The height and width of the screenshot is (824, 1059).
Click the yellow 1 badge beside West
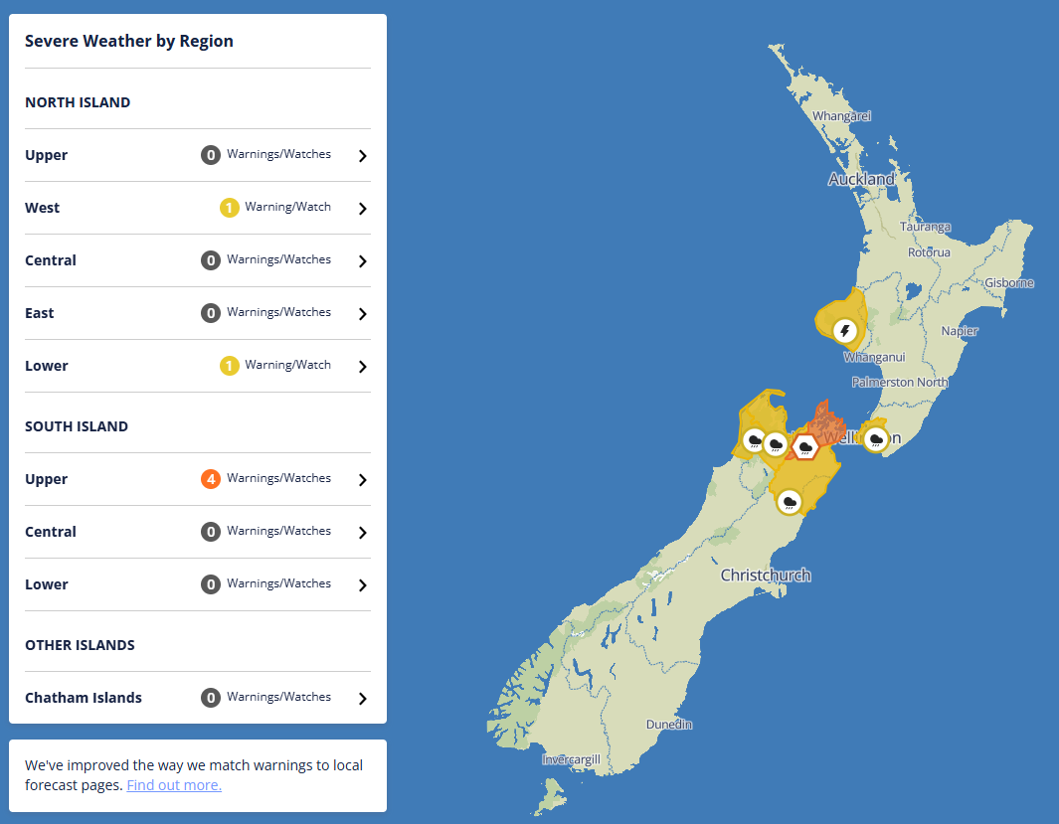coord(230,208)
